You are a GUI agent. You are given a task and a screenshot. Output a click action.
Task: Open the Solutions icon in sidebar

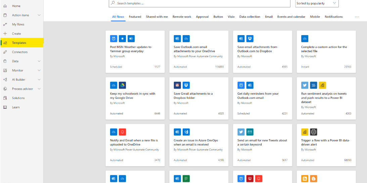(x=5, y=98)
